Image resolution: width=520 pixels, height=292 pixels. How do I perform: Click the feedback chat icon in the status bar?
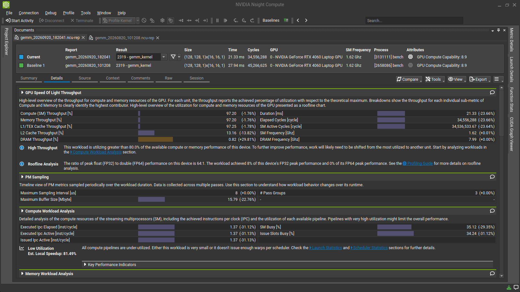pyautogui.click(x=516, y=287)
